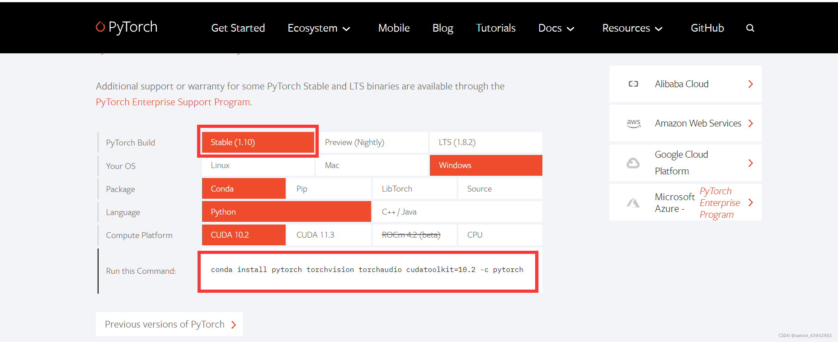Choose the Pip package option

329,188
